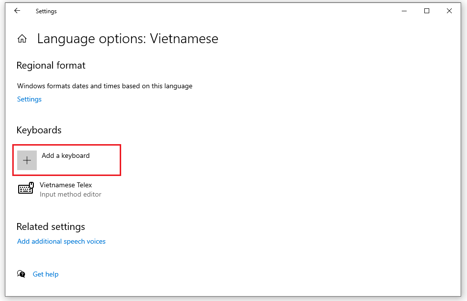The width and height of the screenshot is (467, 301).
Task: Click Add additional speech voices
Action: pyautogui.click(x=61, y=241)
